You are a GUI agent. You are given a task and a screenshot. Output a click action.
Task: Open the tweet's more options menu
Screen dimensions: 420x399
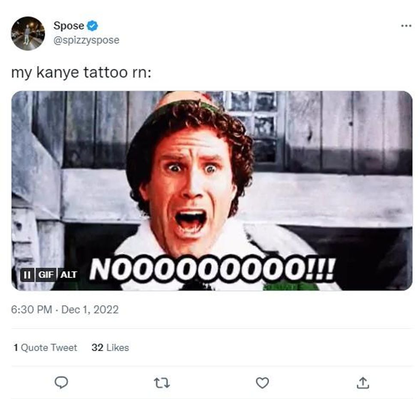tap(405, 26)
